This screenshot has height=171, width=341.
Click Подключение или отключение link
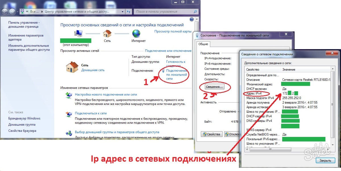click(168, 51)
